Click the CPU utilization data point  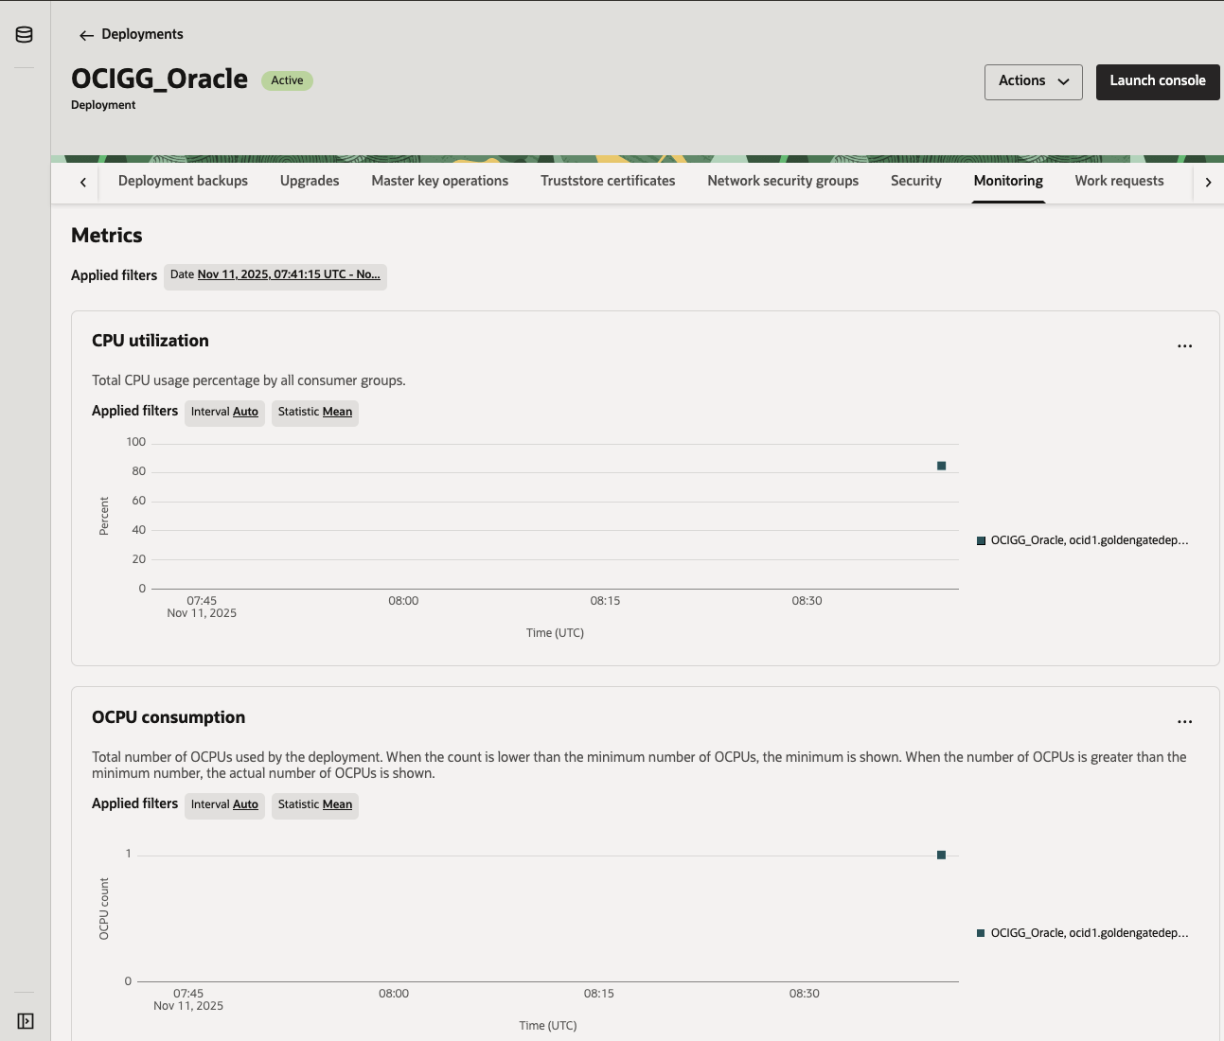click(x=941, y=465)
